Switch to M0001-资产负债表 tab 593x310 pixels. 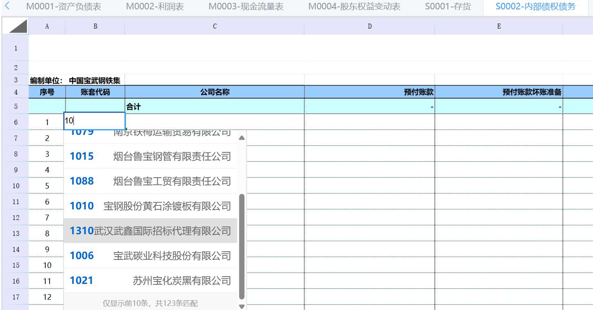[64, 7]
